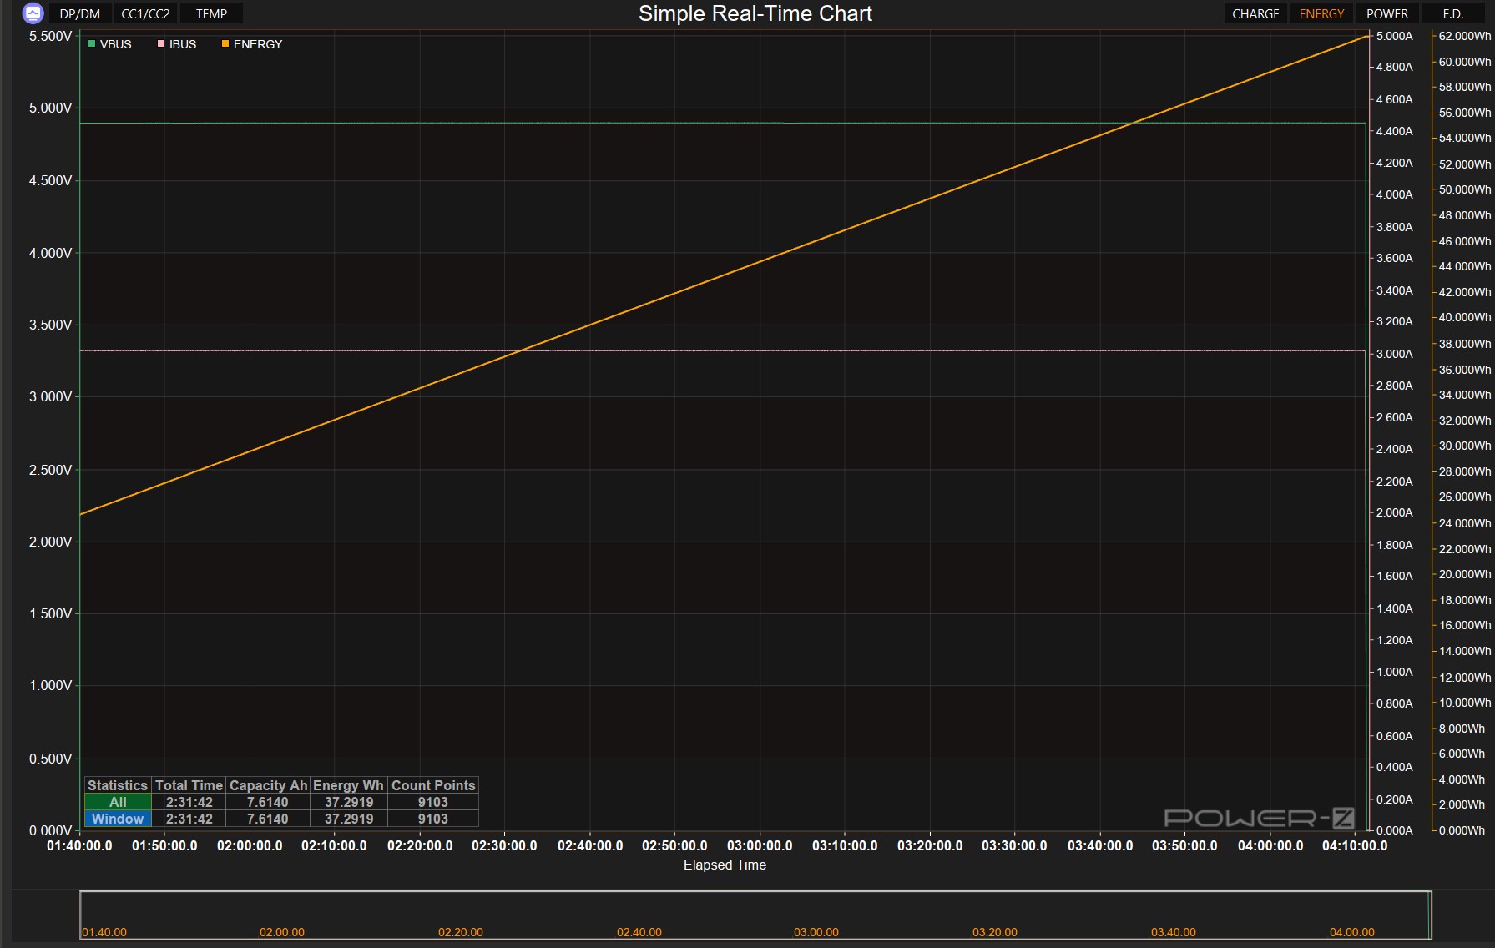Click the Total Time value in the All row
This screenshot has height=948, width=1495.
tap(189, 802)
